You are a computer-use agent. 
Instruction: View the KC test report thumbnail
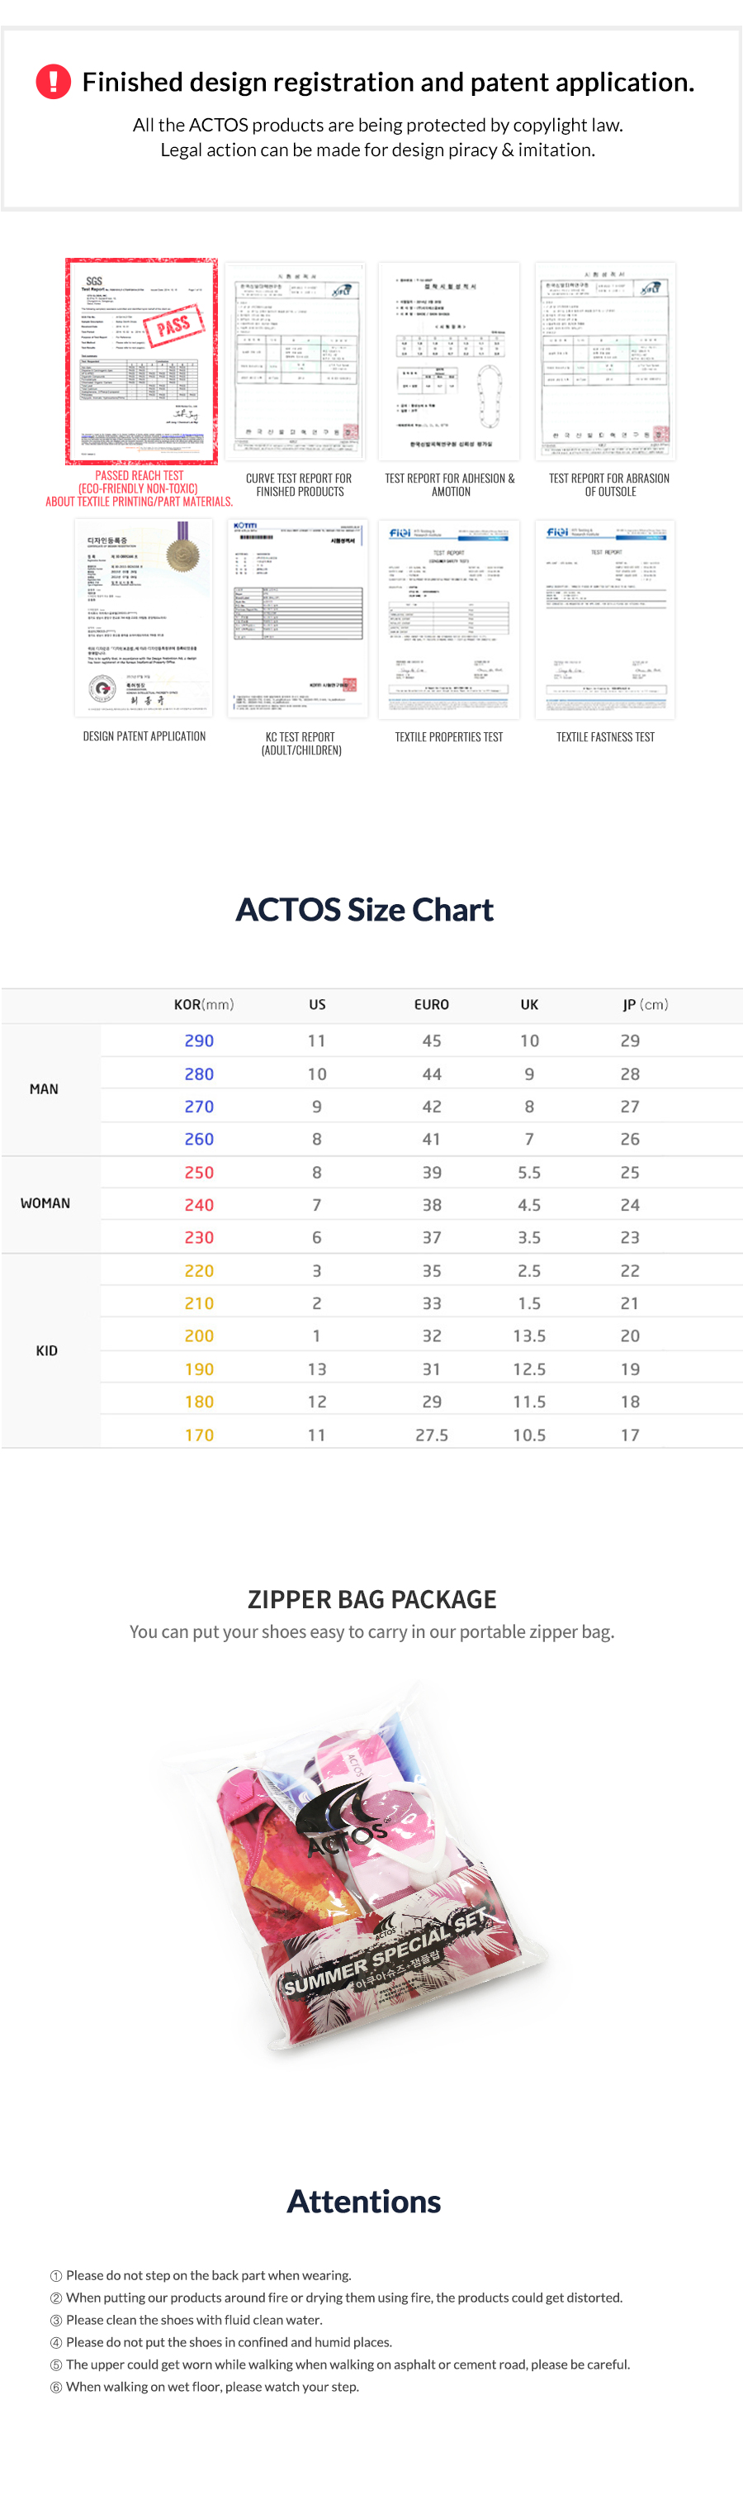pyautogui.click(x=300, y=618)
